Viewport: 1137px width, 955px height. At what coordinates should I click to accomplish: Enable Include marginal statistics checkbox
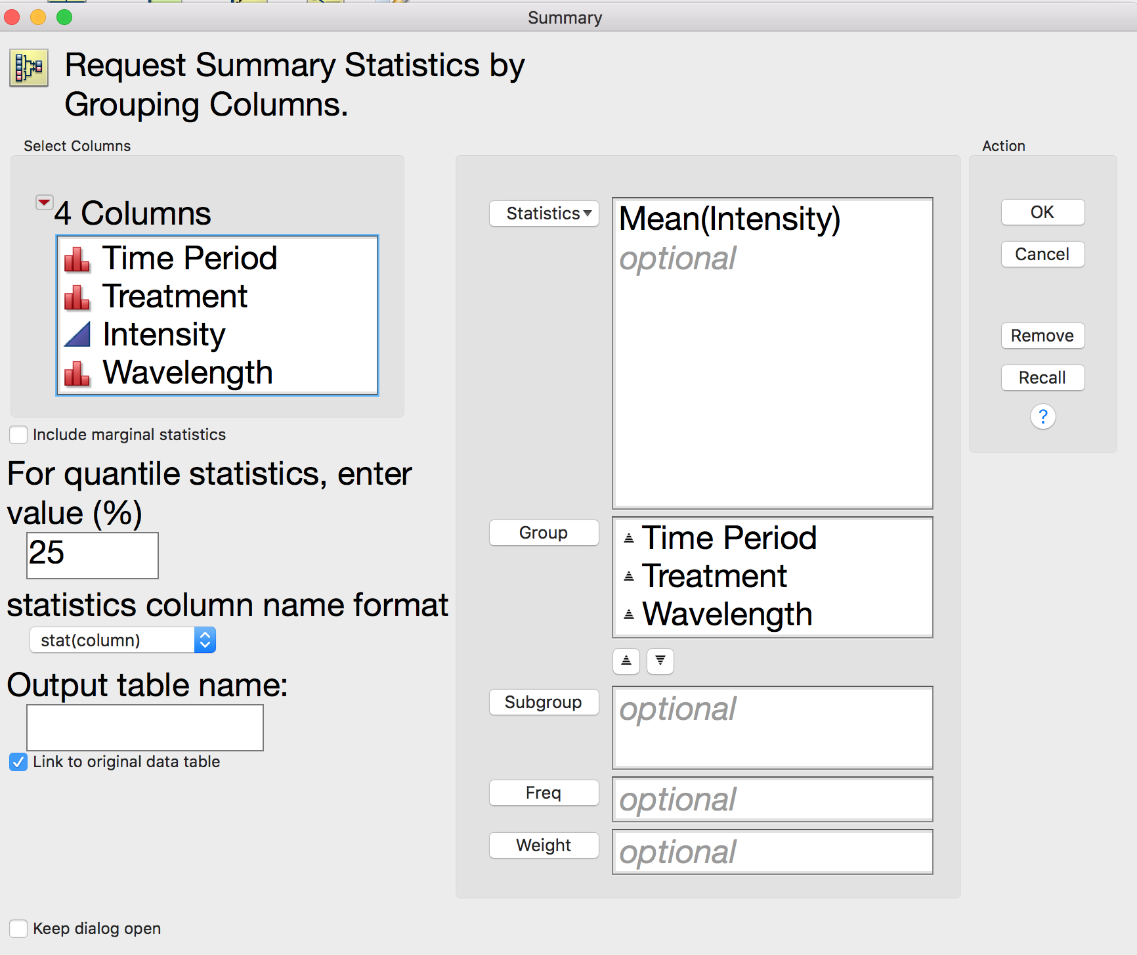point(18,435)
